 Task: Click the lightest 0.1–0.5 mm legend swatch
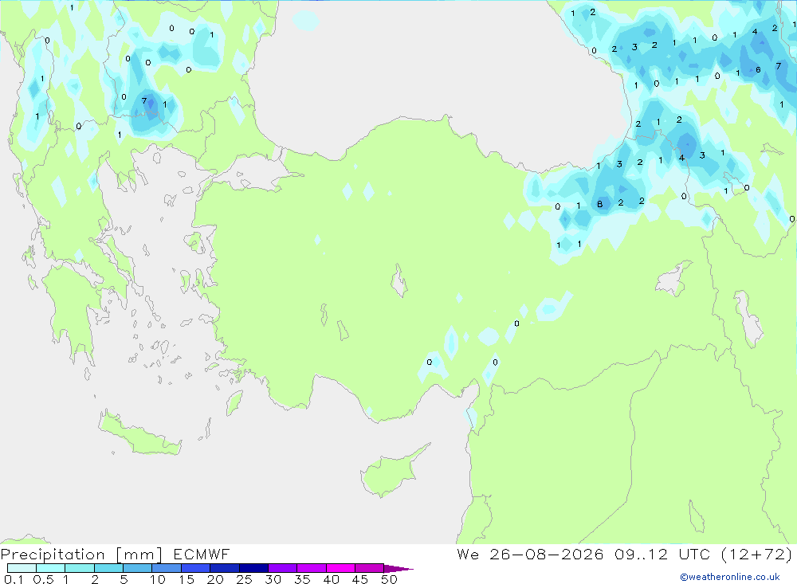tap(22, 568)
